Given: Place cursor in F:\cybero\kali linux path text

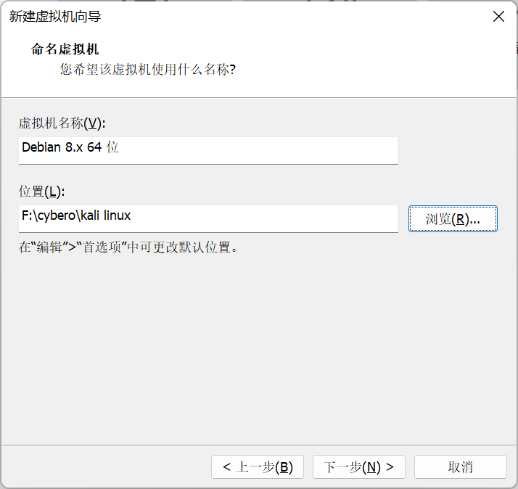Looking at the screenshot, I should [x=76, y=216].
